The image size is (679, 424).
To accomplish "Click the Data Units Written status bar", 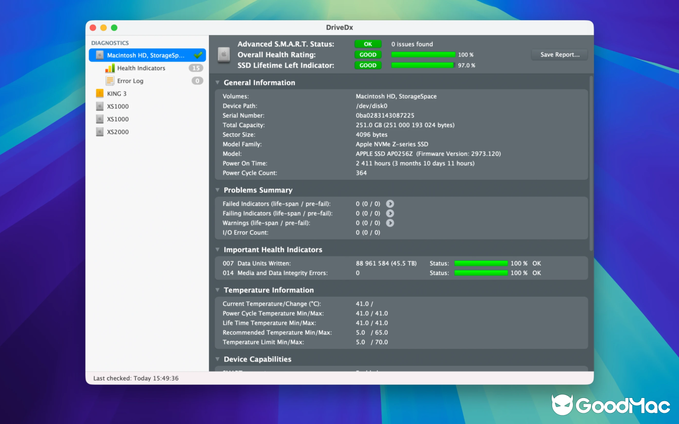I will coord(481,263).
